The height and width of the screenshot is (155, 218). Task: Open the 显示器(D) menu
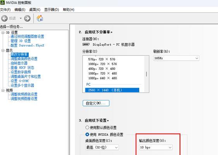52,10
